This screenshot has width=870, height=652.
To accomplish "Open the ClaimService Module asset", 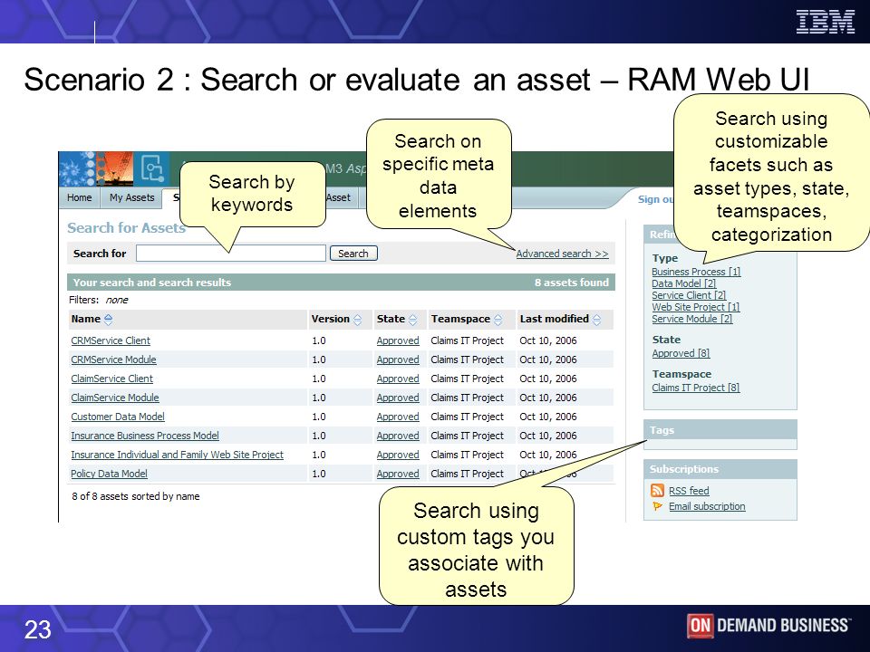I will click(x=115, y=398).
